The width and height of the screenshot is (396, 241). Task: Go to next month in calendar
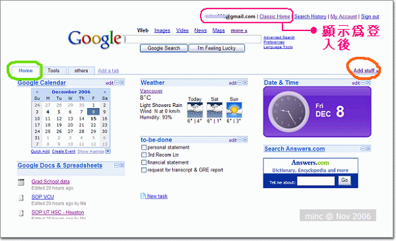pos(105,92)
